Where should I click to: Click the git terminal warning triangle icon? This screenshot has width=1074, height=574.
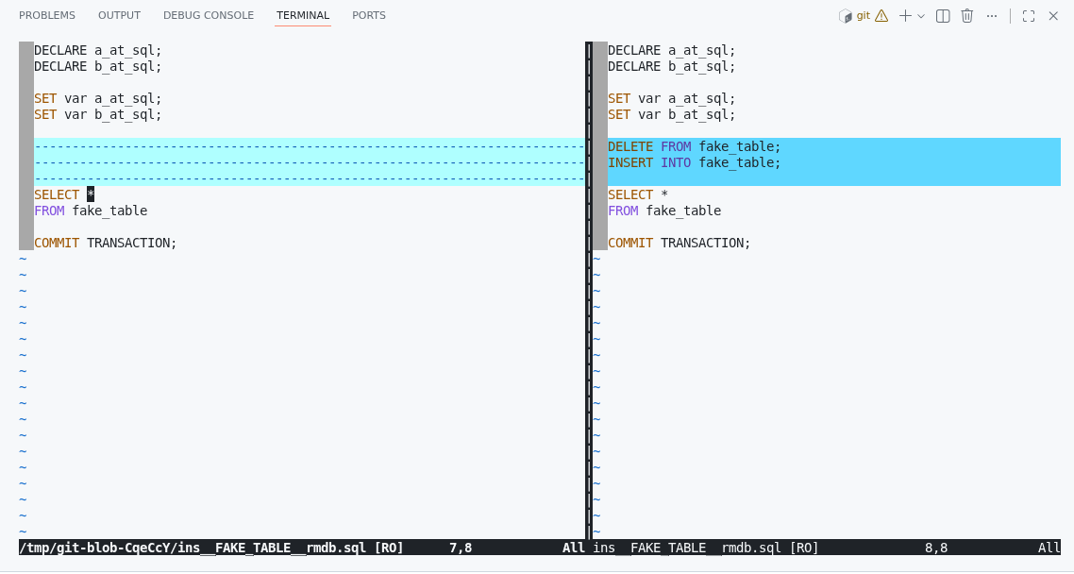[x=881, y=16]
